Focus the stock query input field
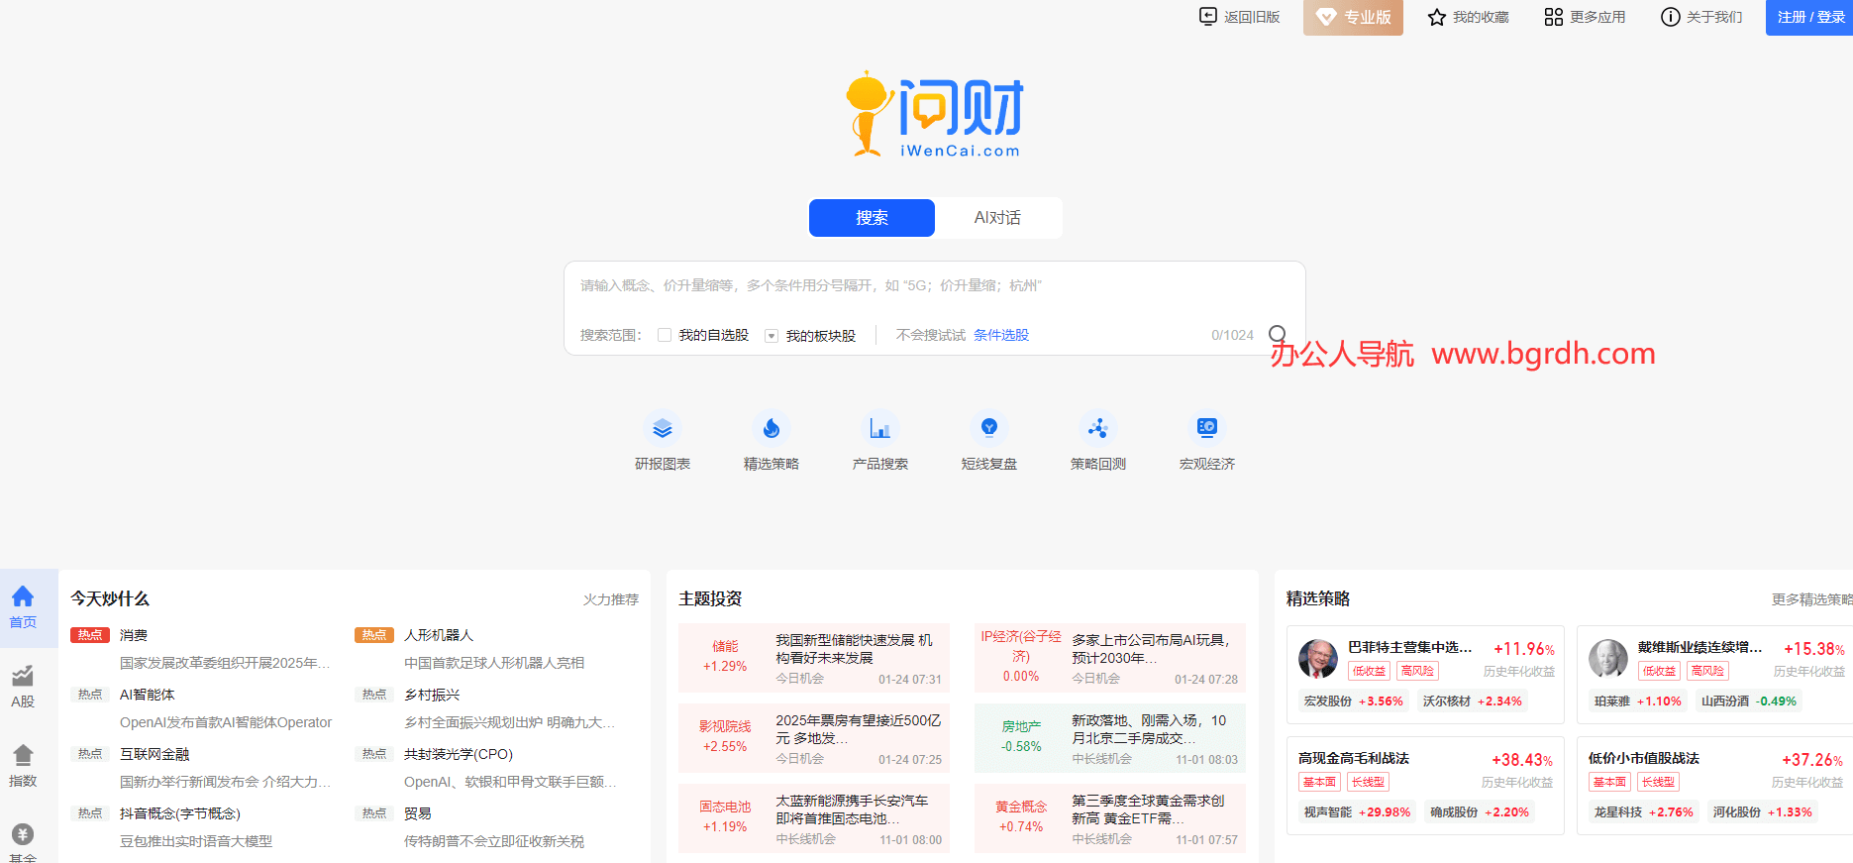The image size is (1853, 863). (934, 286)
